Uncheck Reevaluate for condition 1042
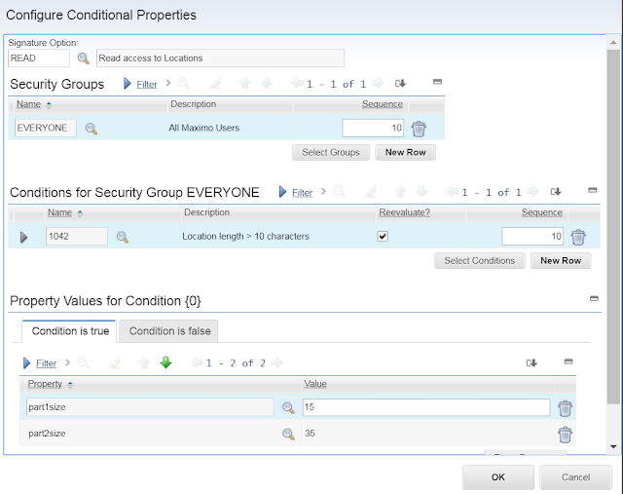623x494 pixels. pos(383,236)
